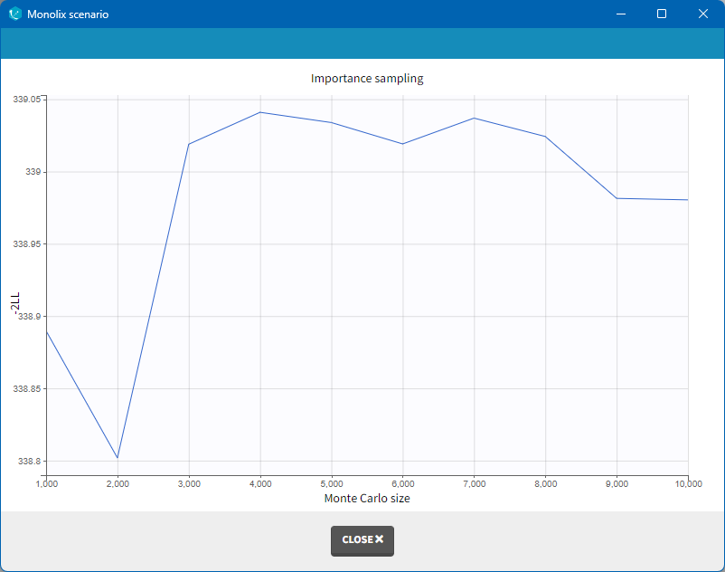Click the 'Monolix scenario' window title text
Screen dimensions: 725x572
click(68, 14)
